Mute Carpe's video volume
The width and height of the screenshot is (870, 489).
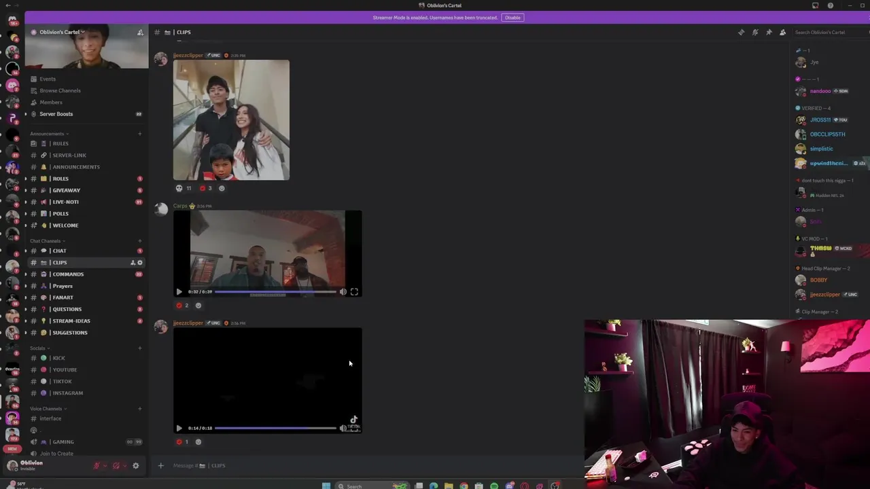click(343, 291)
